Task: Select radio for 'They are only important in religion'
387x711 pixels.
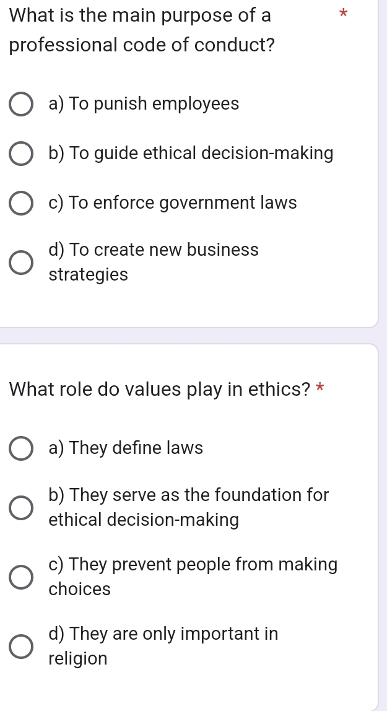Action: coord(21,646)
